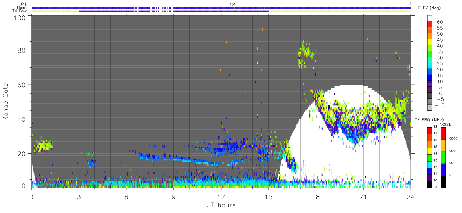Click the purple section of TX Freq strip
The image size is (462, 213).
pos(173,11)
